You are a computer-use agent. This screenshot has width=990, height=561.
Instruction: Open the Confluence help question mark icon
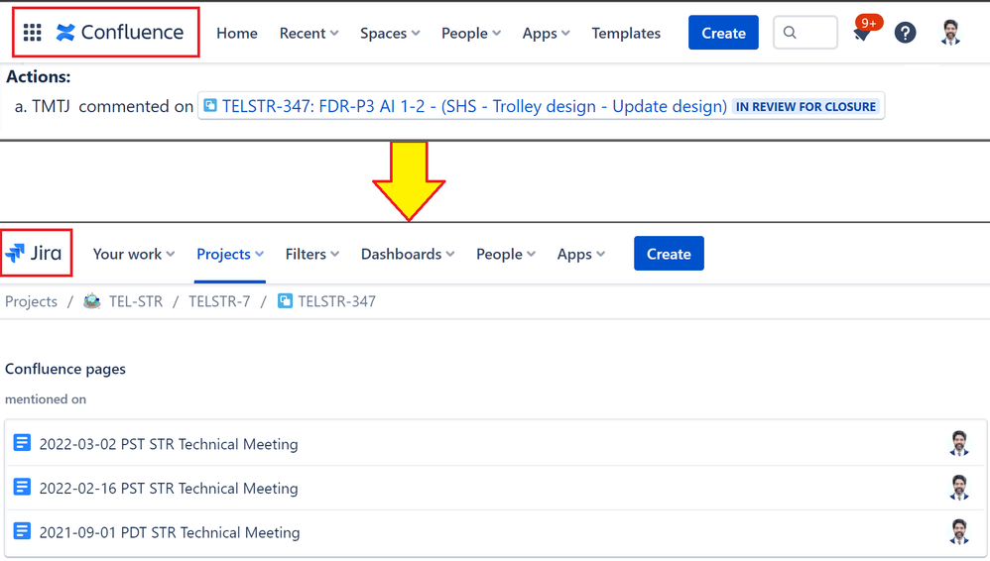click(906, 33)
